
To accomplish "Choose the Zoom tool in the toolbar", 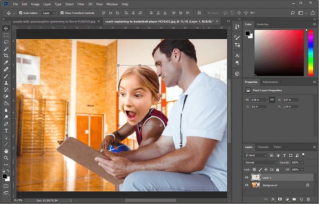I will pos(6,158).
